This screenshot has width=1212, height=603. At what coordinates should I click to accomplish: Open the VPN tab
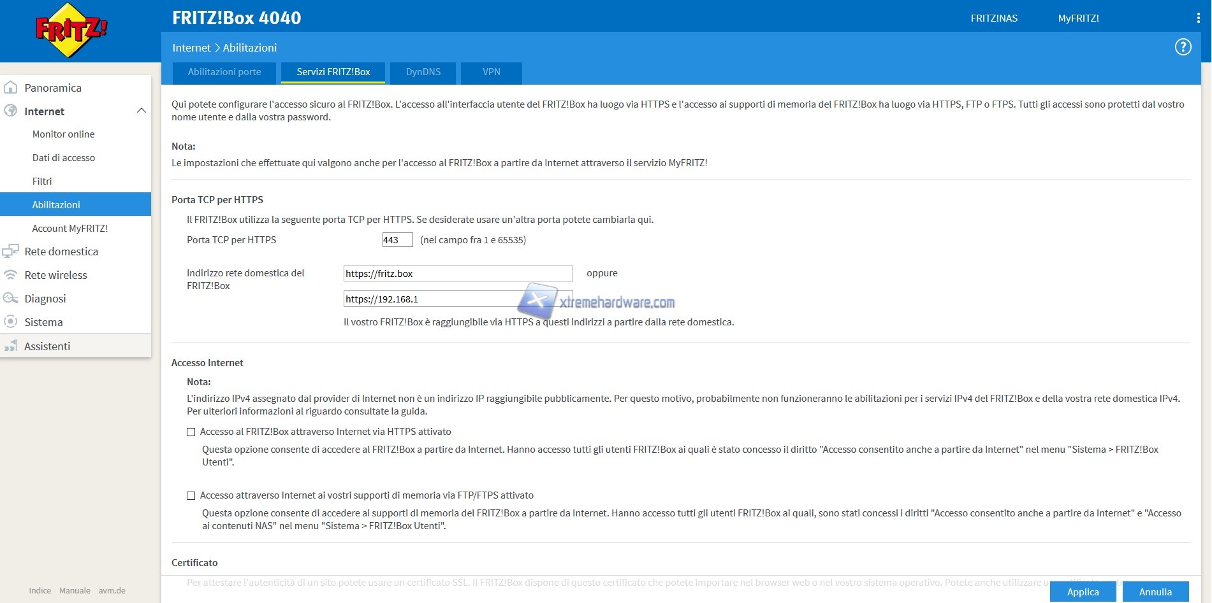click(491, 72)
